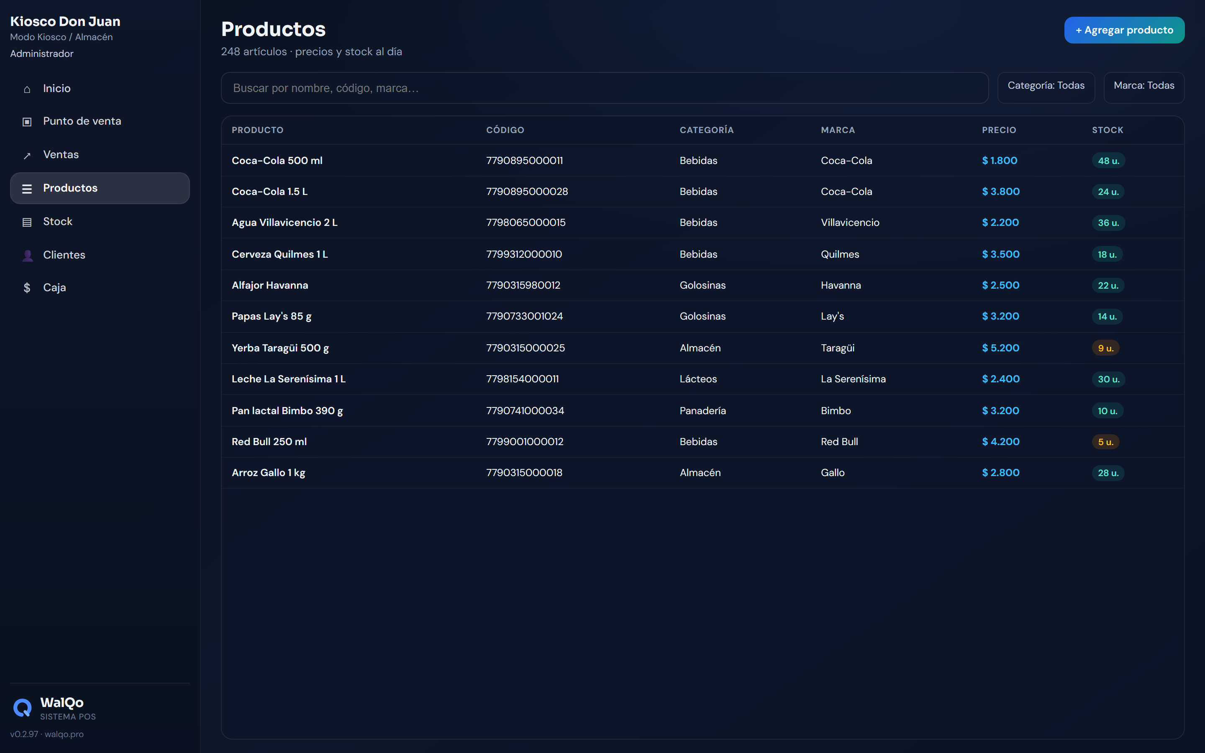Image resolution: width=1205 pixels, height=753 pixels.
Task: Click the Productos list icon
Action: 27,189
